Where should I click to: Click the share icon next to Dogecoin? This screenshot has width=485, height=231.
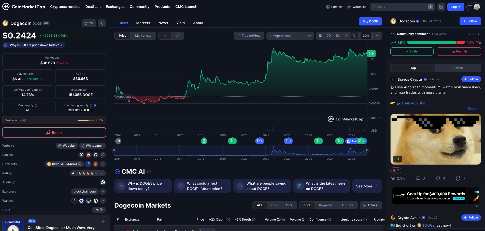[x=102, y=23]
